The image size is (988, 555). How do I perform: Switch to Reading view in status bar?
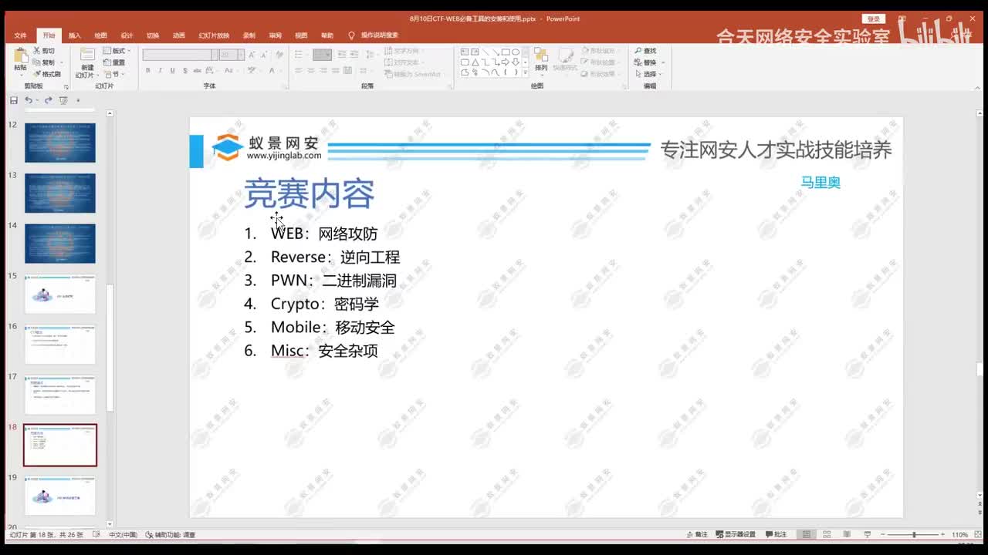point(847,534)
